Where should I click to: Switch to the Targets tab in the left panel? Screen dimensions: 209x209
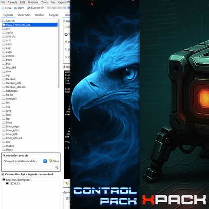point(53,15)
